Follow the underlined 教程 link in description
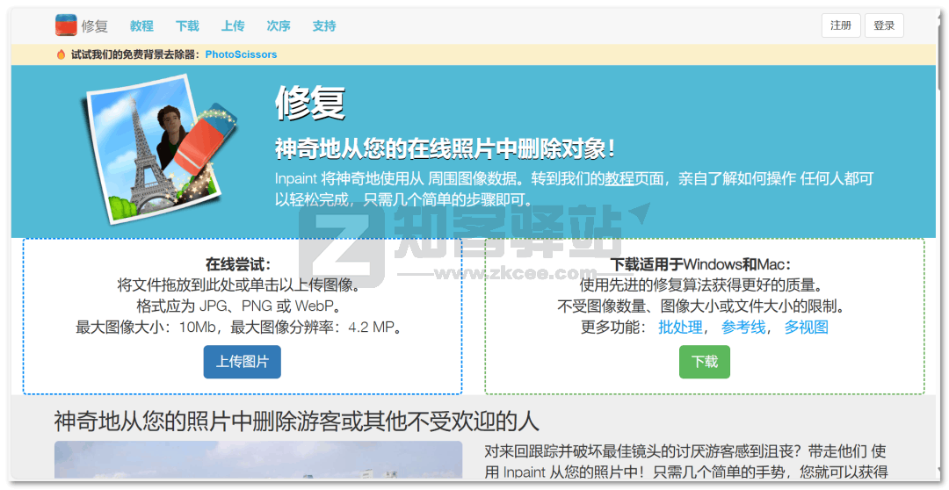The width and height of the screenshot is (949, 490). click(x=619, y=178)
